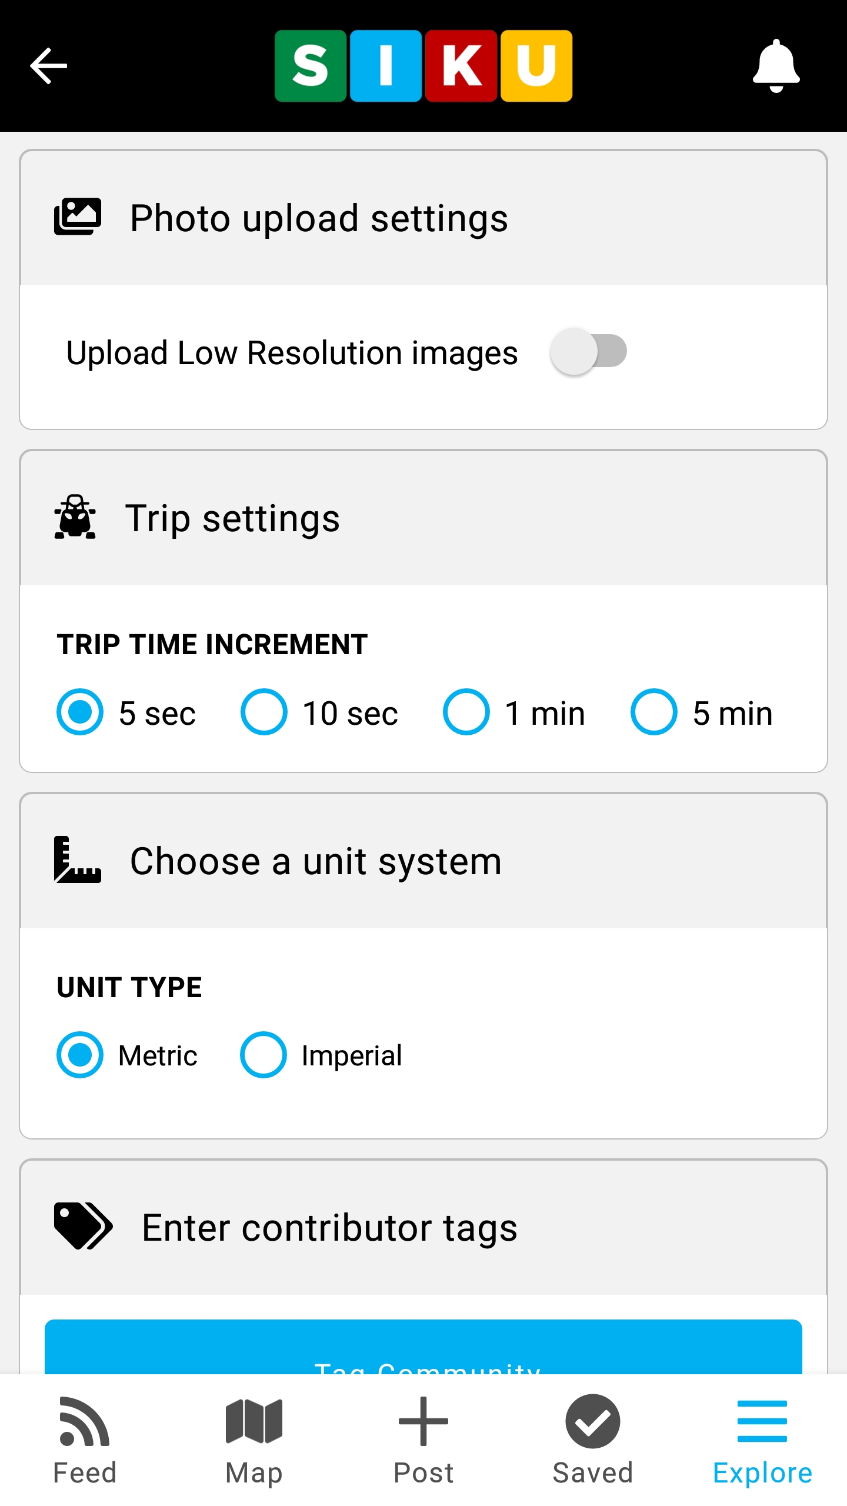This screenshot has width=847, height=1506.
Task: Tap the Post plus button
Action: 423,1440
